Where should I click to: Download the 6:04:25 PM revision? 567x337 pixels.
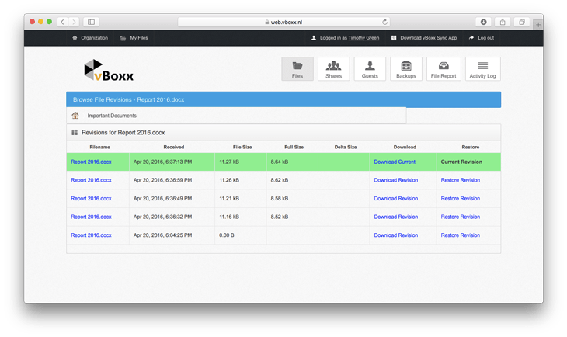395,235
